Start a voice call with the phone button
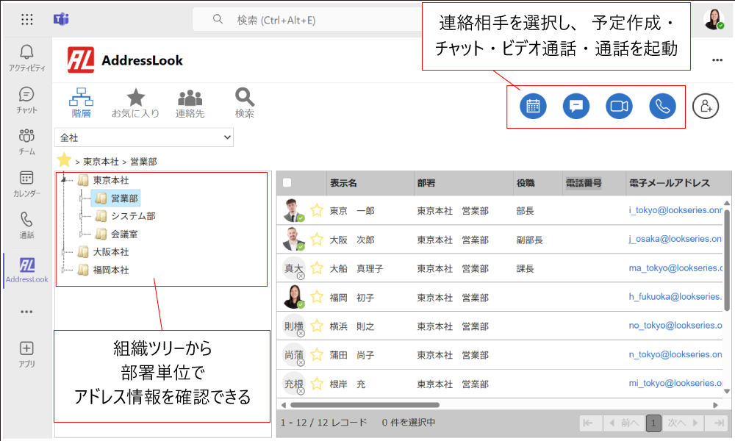 [662, 107]
